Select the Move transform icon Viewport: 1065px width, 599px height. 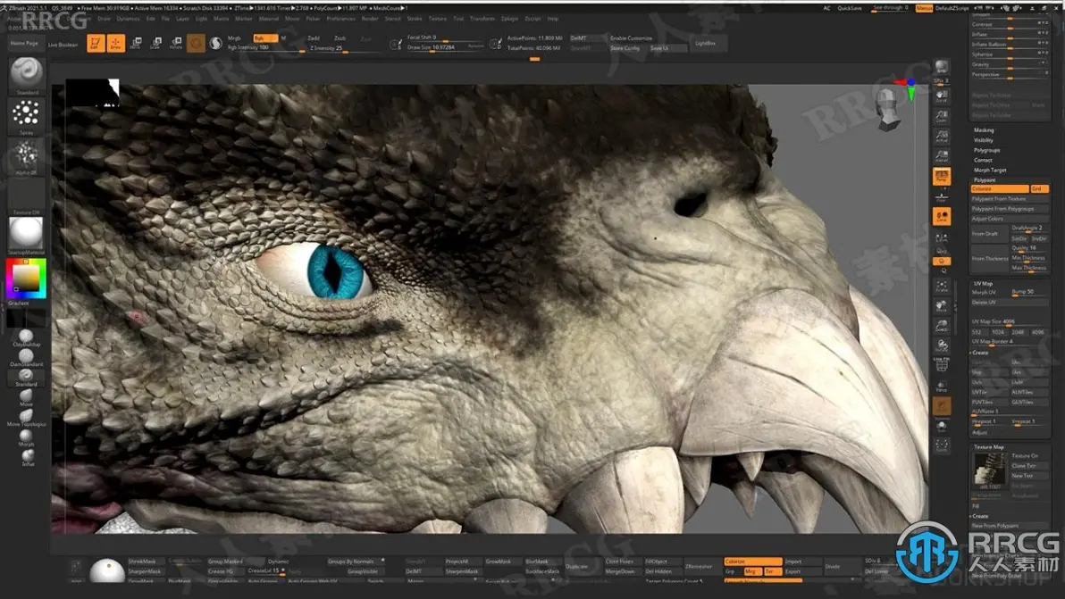click(x=136, y=44)
